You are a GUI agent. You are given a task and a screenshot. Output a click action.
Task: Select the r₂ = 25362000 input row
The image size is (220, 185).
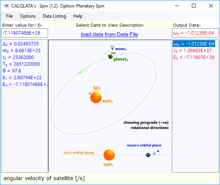pos(18,57)
